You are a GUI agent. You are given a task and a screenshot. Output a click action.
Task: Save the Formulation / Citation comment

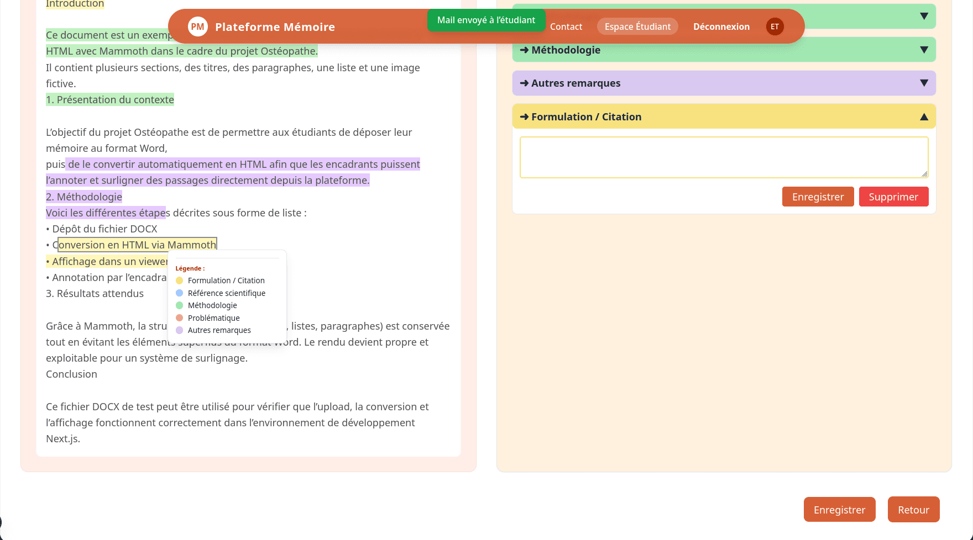[x=818, y=197]
